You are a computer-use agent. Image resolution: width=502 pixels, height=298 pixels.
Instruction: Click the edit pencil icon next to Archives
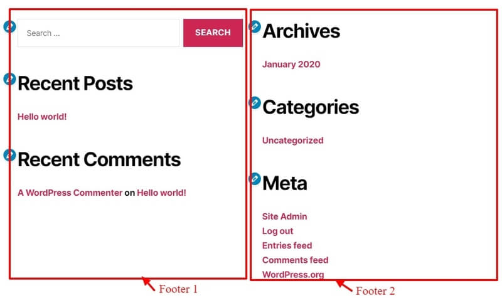pos(255,26)
